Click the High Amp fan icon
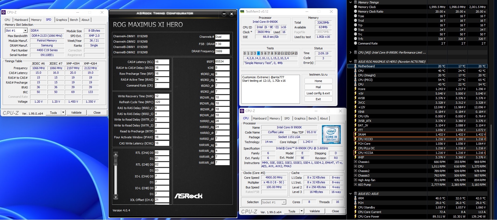The image size is (497, 220). tap(355, 180)
